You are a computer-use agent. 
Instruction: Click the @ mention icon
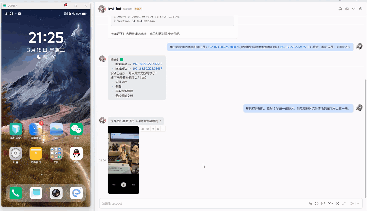323,203
